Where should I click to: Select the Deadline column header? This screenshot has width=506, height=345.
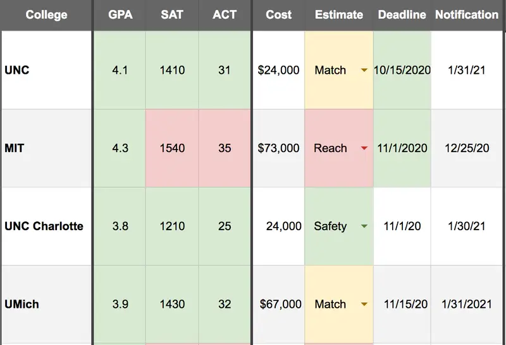[x=402, y=15]
